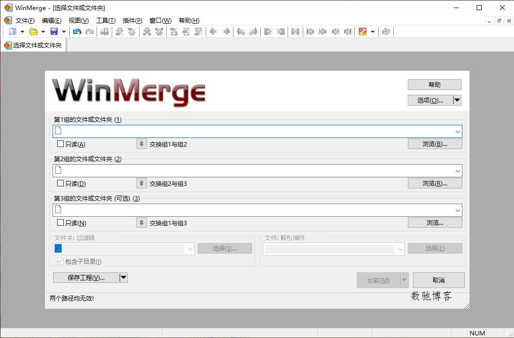The height and width of the screenshot is (338, 514).
Task: Click the Refresh toolbar icon
Action: pos(386,31)
